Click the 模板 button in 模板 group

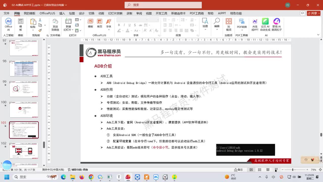pos(21,25)
